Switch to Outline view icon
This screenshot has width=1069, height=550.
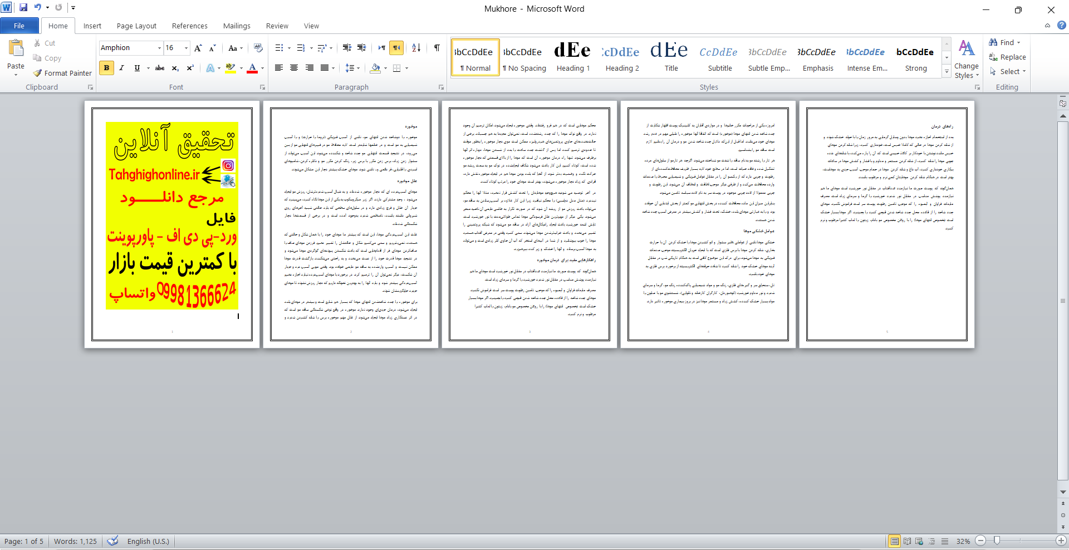(932, 541)
